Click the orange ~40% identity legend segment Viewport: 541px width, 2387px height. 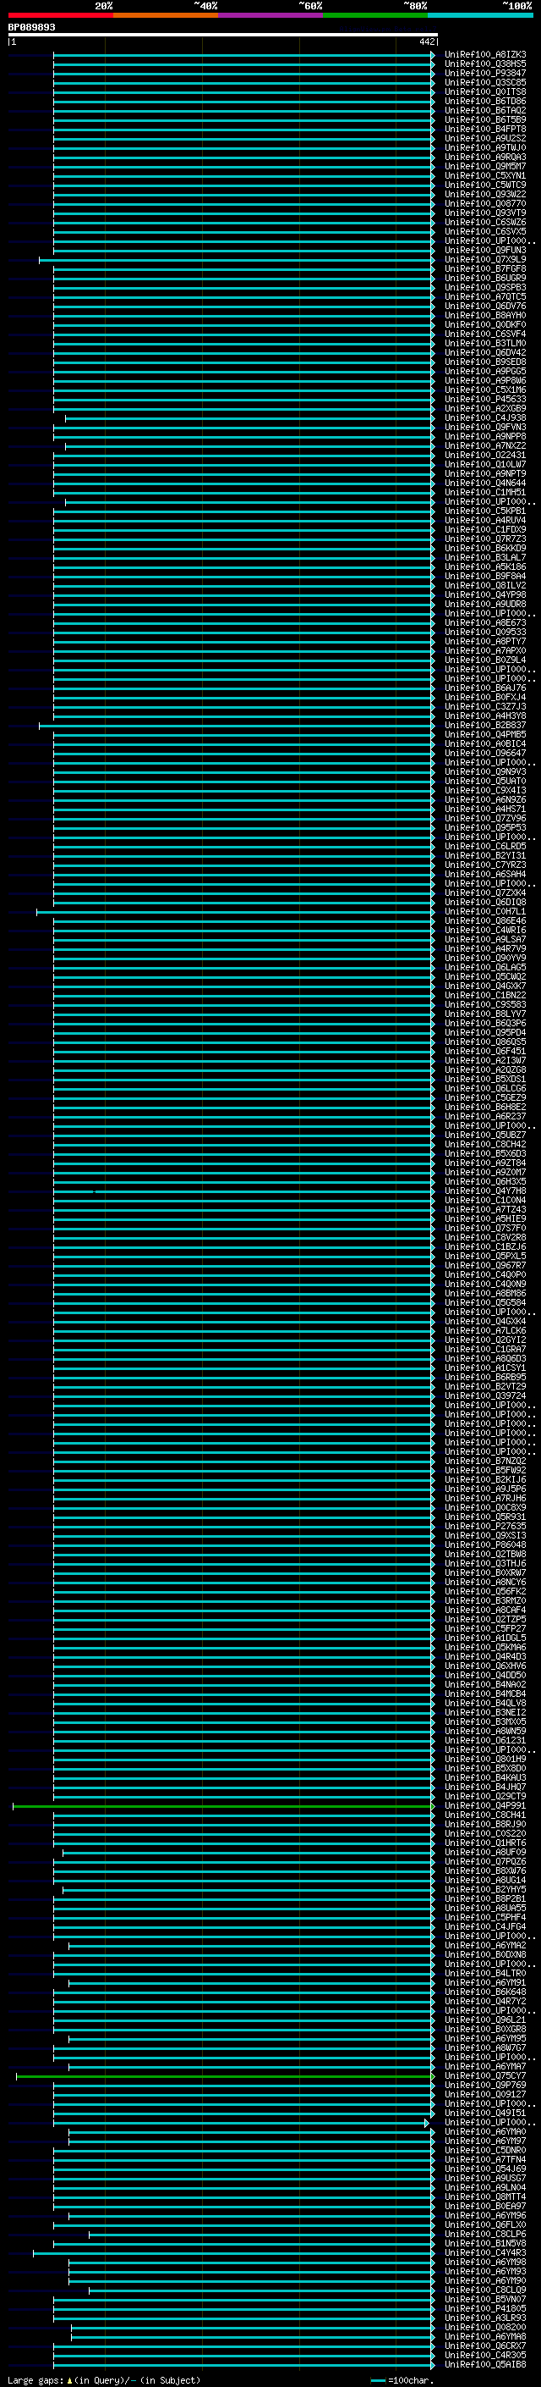[x=166, y=15]
